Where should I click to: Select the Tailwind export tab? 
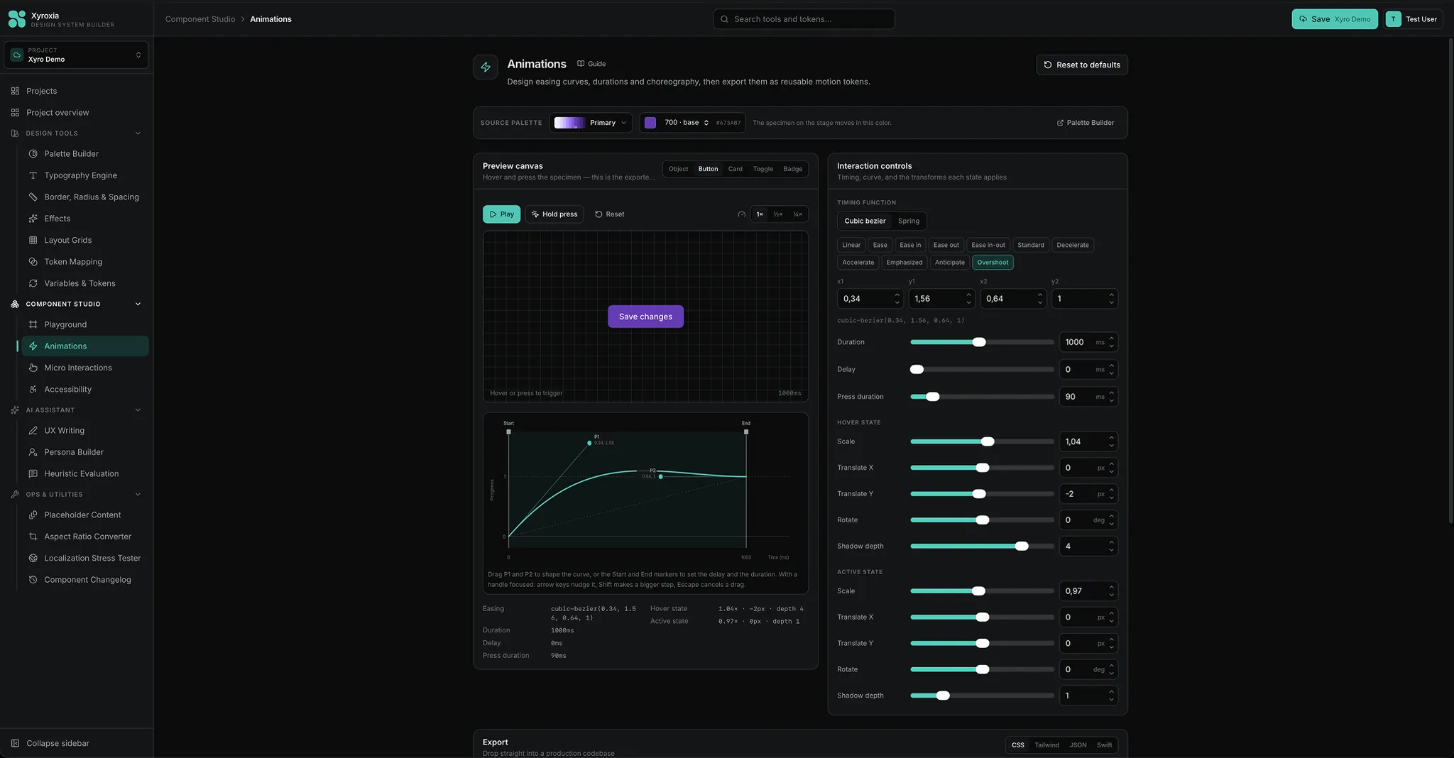[1046, 745]
